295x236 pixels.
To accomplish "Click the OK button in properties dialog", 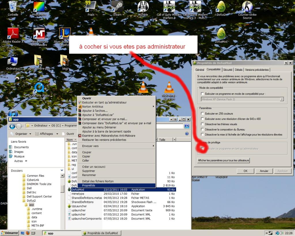I will click(245, 171).
